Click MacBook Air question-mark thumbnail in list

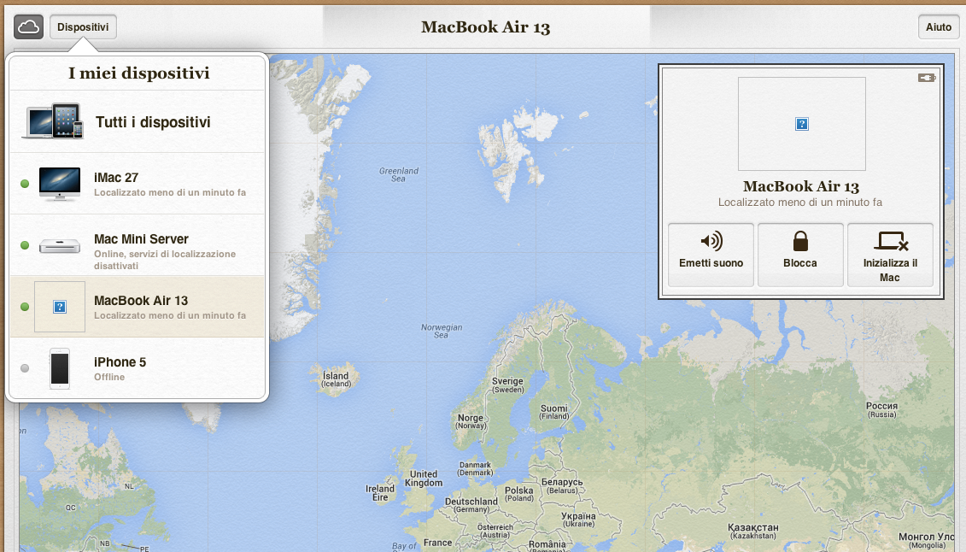coord(60,307)
